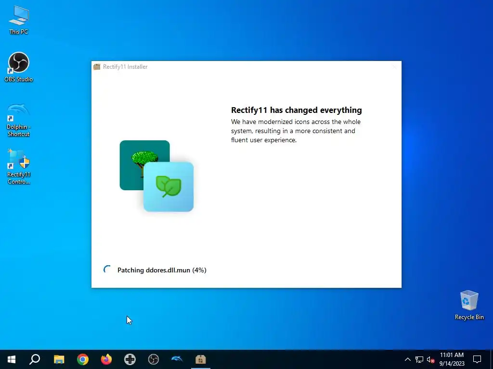The height and width of the screenshot is (369, 493).
Task: Launch Google Chrome from the taskbar
Action: pos(83,359)
